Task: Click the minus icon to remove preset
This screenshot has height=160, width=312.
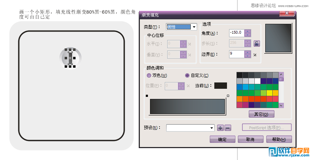Action: click(x=227, y=128)
